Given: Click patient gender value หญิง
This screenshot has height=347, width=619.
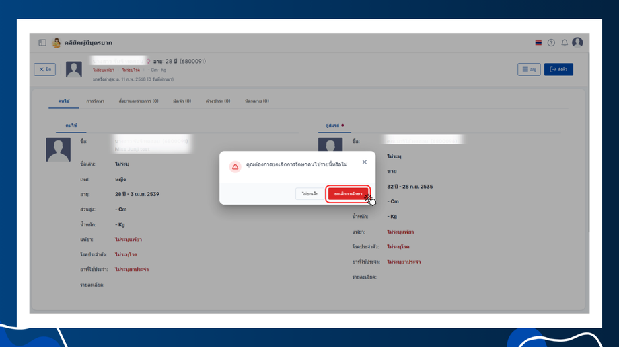Looking at the screenshot, I should pos(120,179).
